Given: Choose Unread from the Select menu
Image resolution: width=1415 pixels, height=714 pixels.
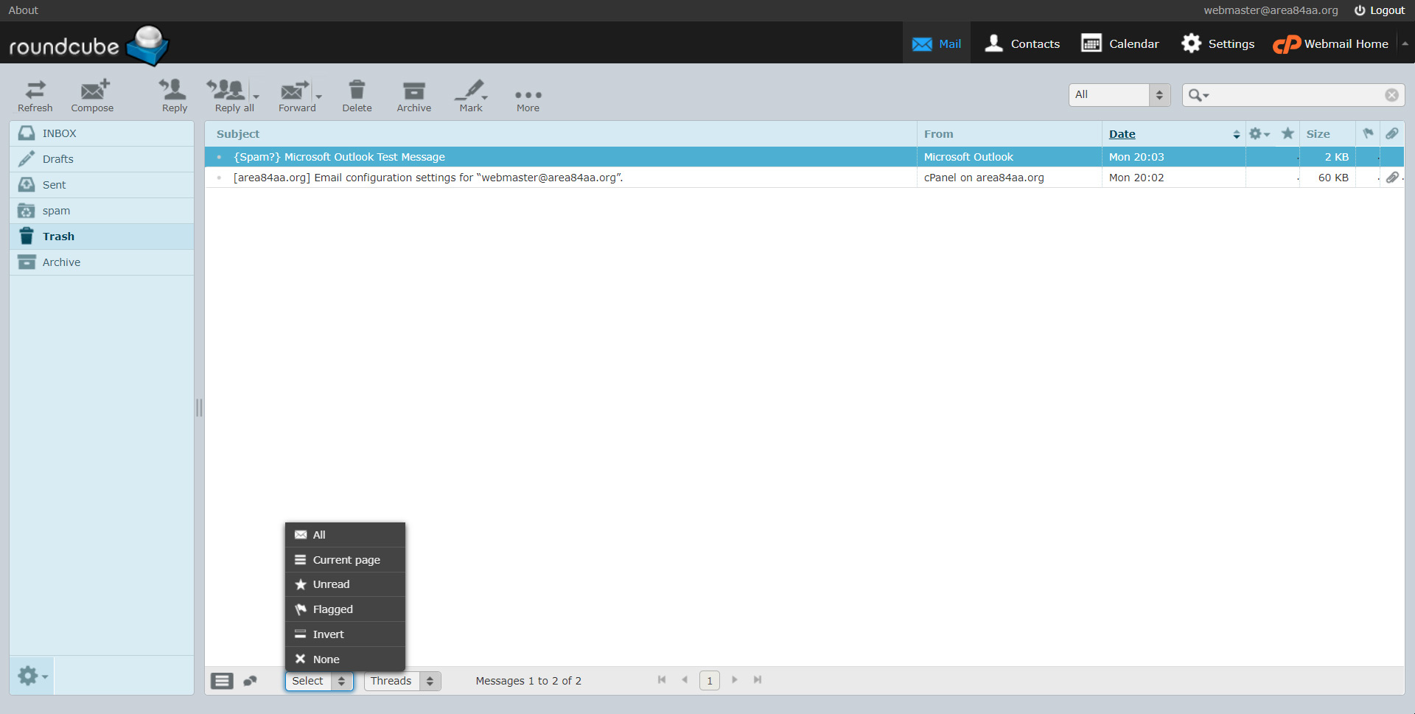Looking at the screenshot, I should [x=331, y=584].
